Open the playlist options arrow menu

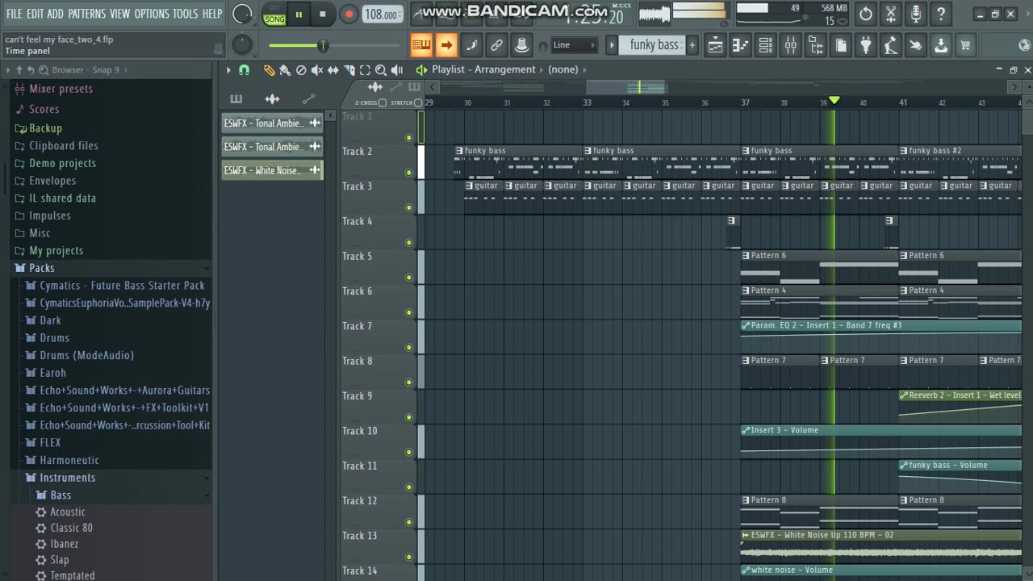tap(228, 70)
